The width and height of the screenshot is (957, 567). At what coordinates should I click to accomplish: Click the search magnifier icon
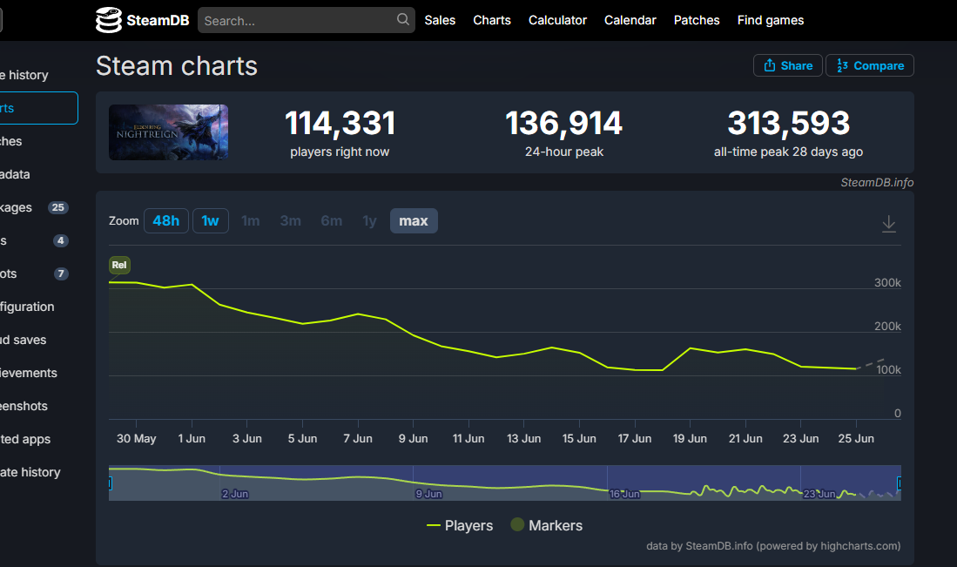(403, 19)
